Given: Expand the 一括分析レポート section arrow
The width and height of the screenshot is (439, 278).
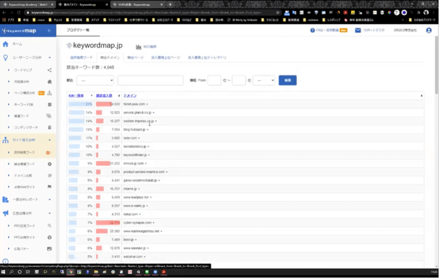Looking at the screenshot, I should click(x=49, y=200).
